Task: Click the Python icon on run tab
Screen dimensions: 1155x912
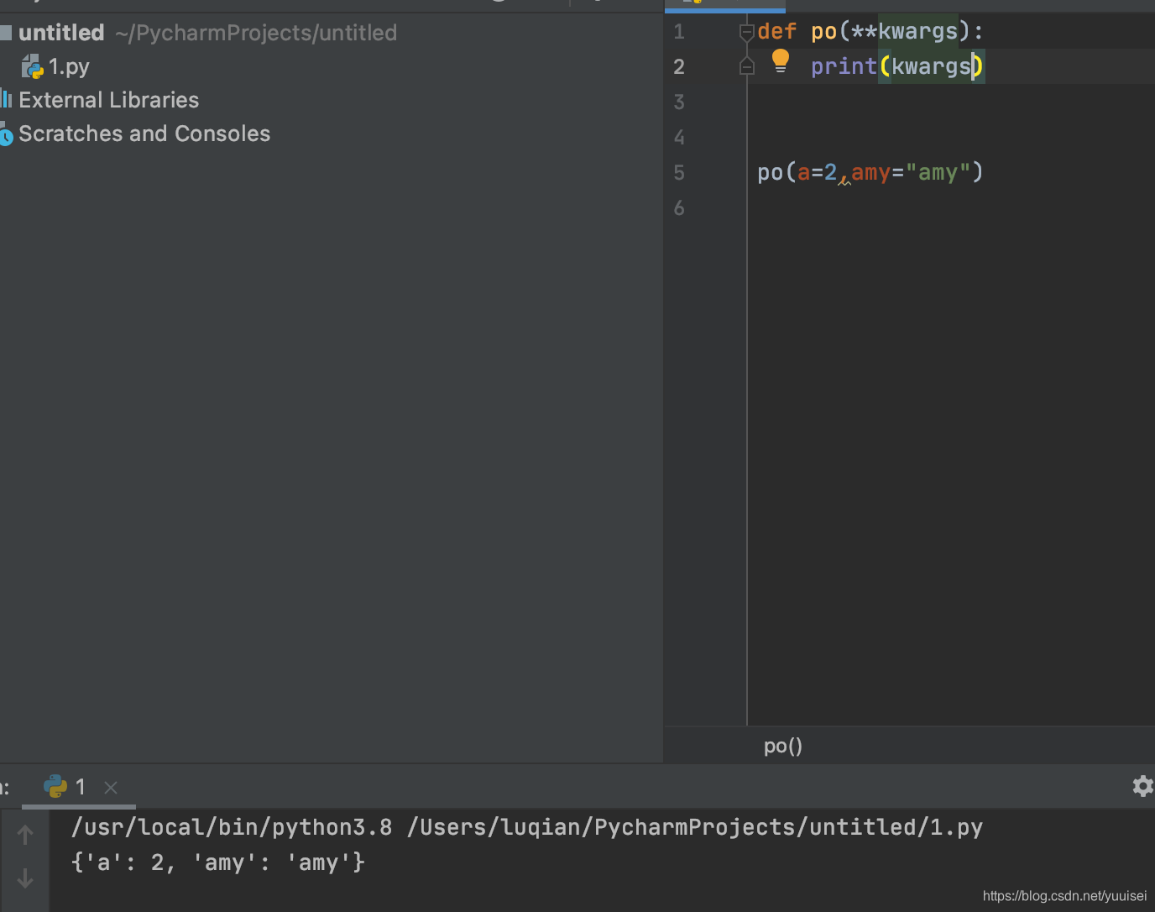Action: point(55,786)
